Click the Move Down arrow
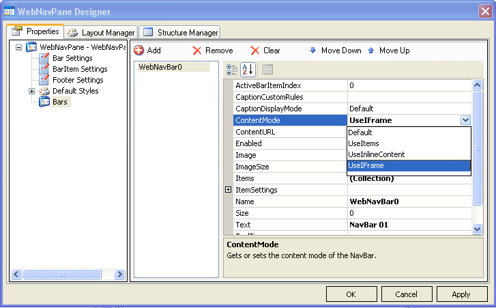 (x=313, y=51)
